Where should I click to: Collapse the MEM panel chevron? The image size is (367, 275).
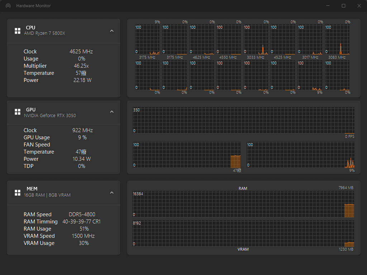tap(112, 193)
